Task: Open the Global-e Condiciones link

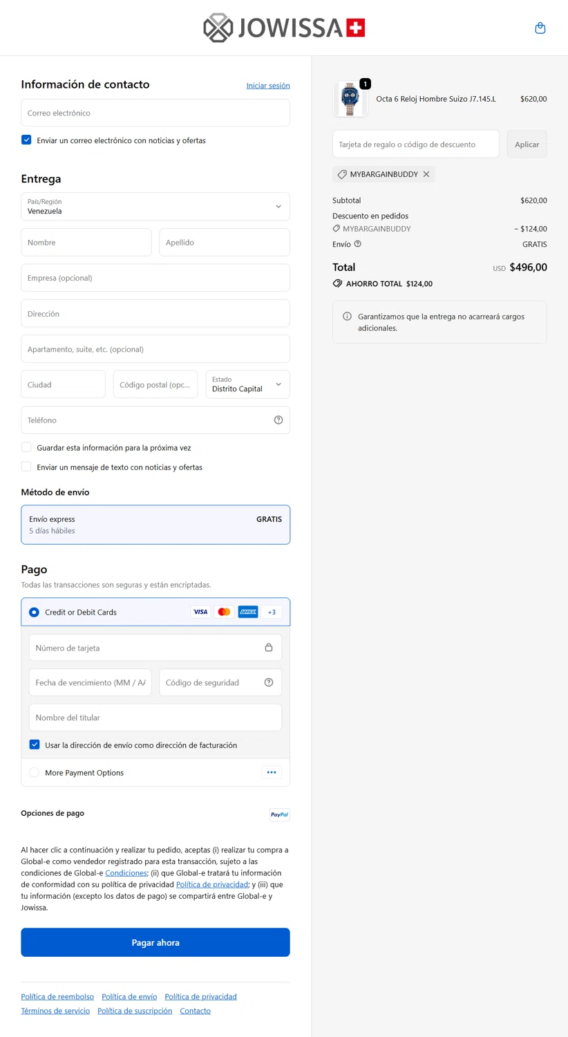Action: tap(126, 873)
